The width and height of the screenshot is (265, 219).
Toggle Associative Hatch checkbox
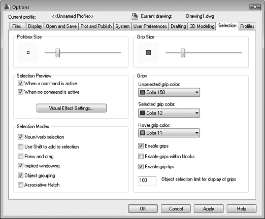20,185
